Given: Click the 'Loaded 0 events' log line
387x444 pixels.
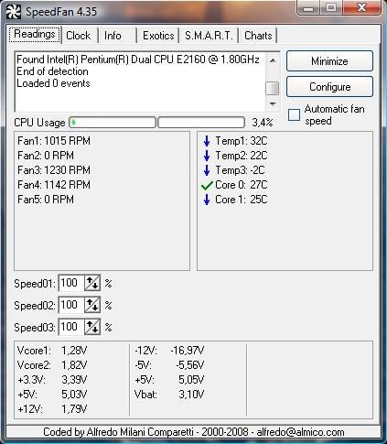Looking at the screenshot, I should point(53,83).
